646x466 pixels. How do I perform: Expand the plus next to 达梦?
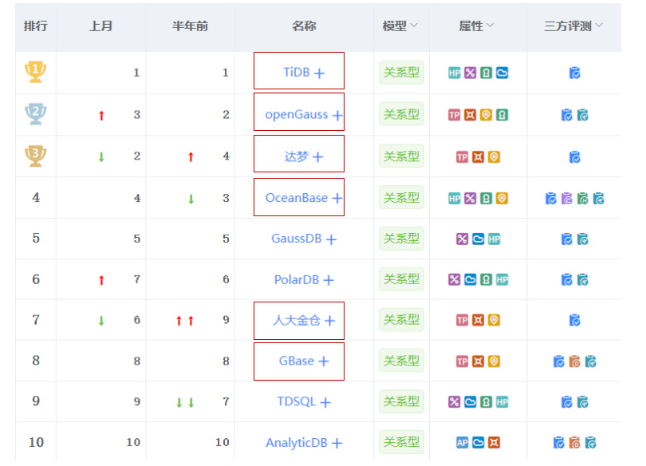click(318, 157)
